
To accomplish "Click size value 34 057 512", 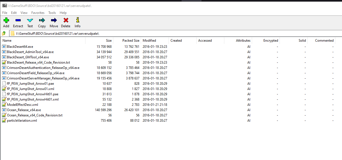I will 104,57.
